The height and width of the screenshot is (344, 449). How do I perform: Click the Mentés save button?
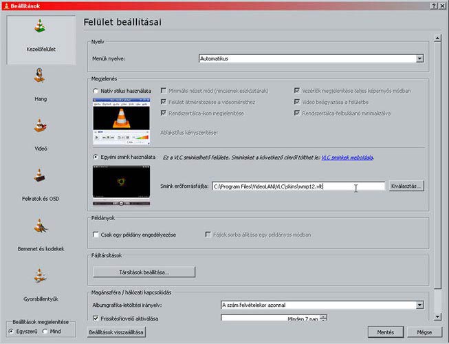pos(386,332)
